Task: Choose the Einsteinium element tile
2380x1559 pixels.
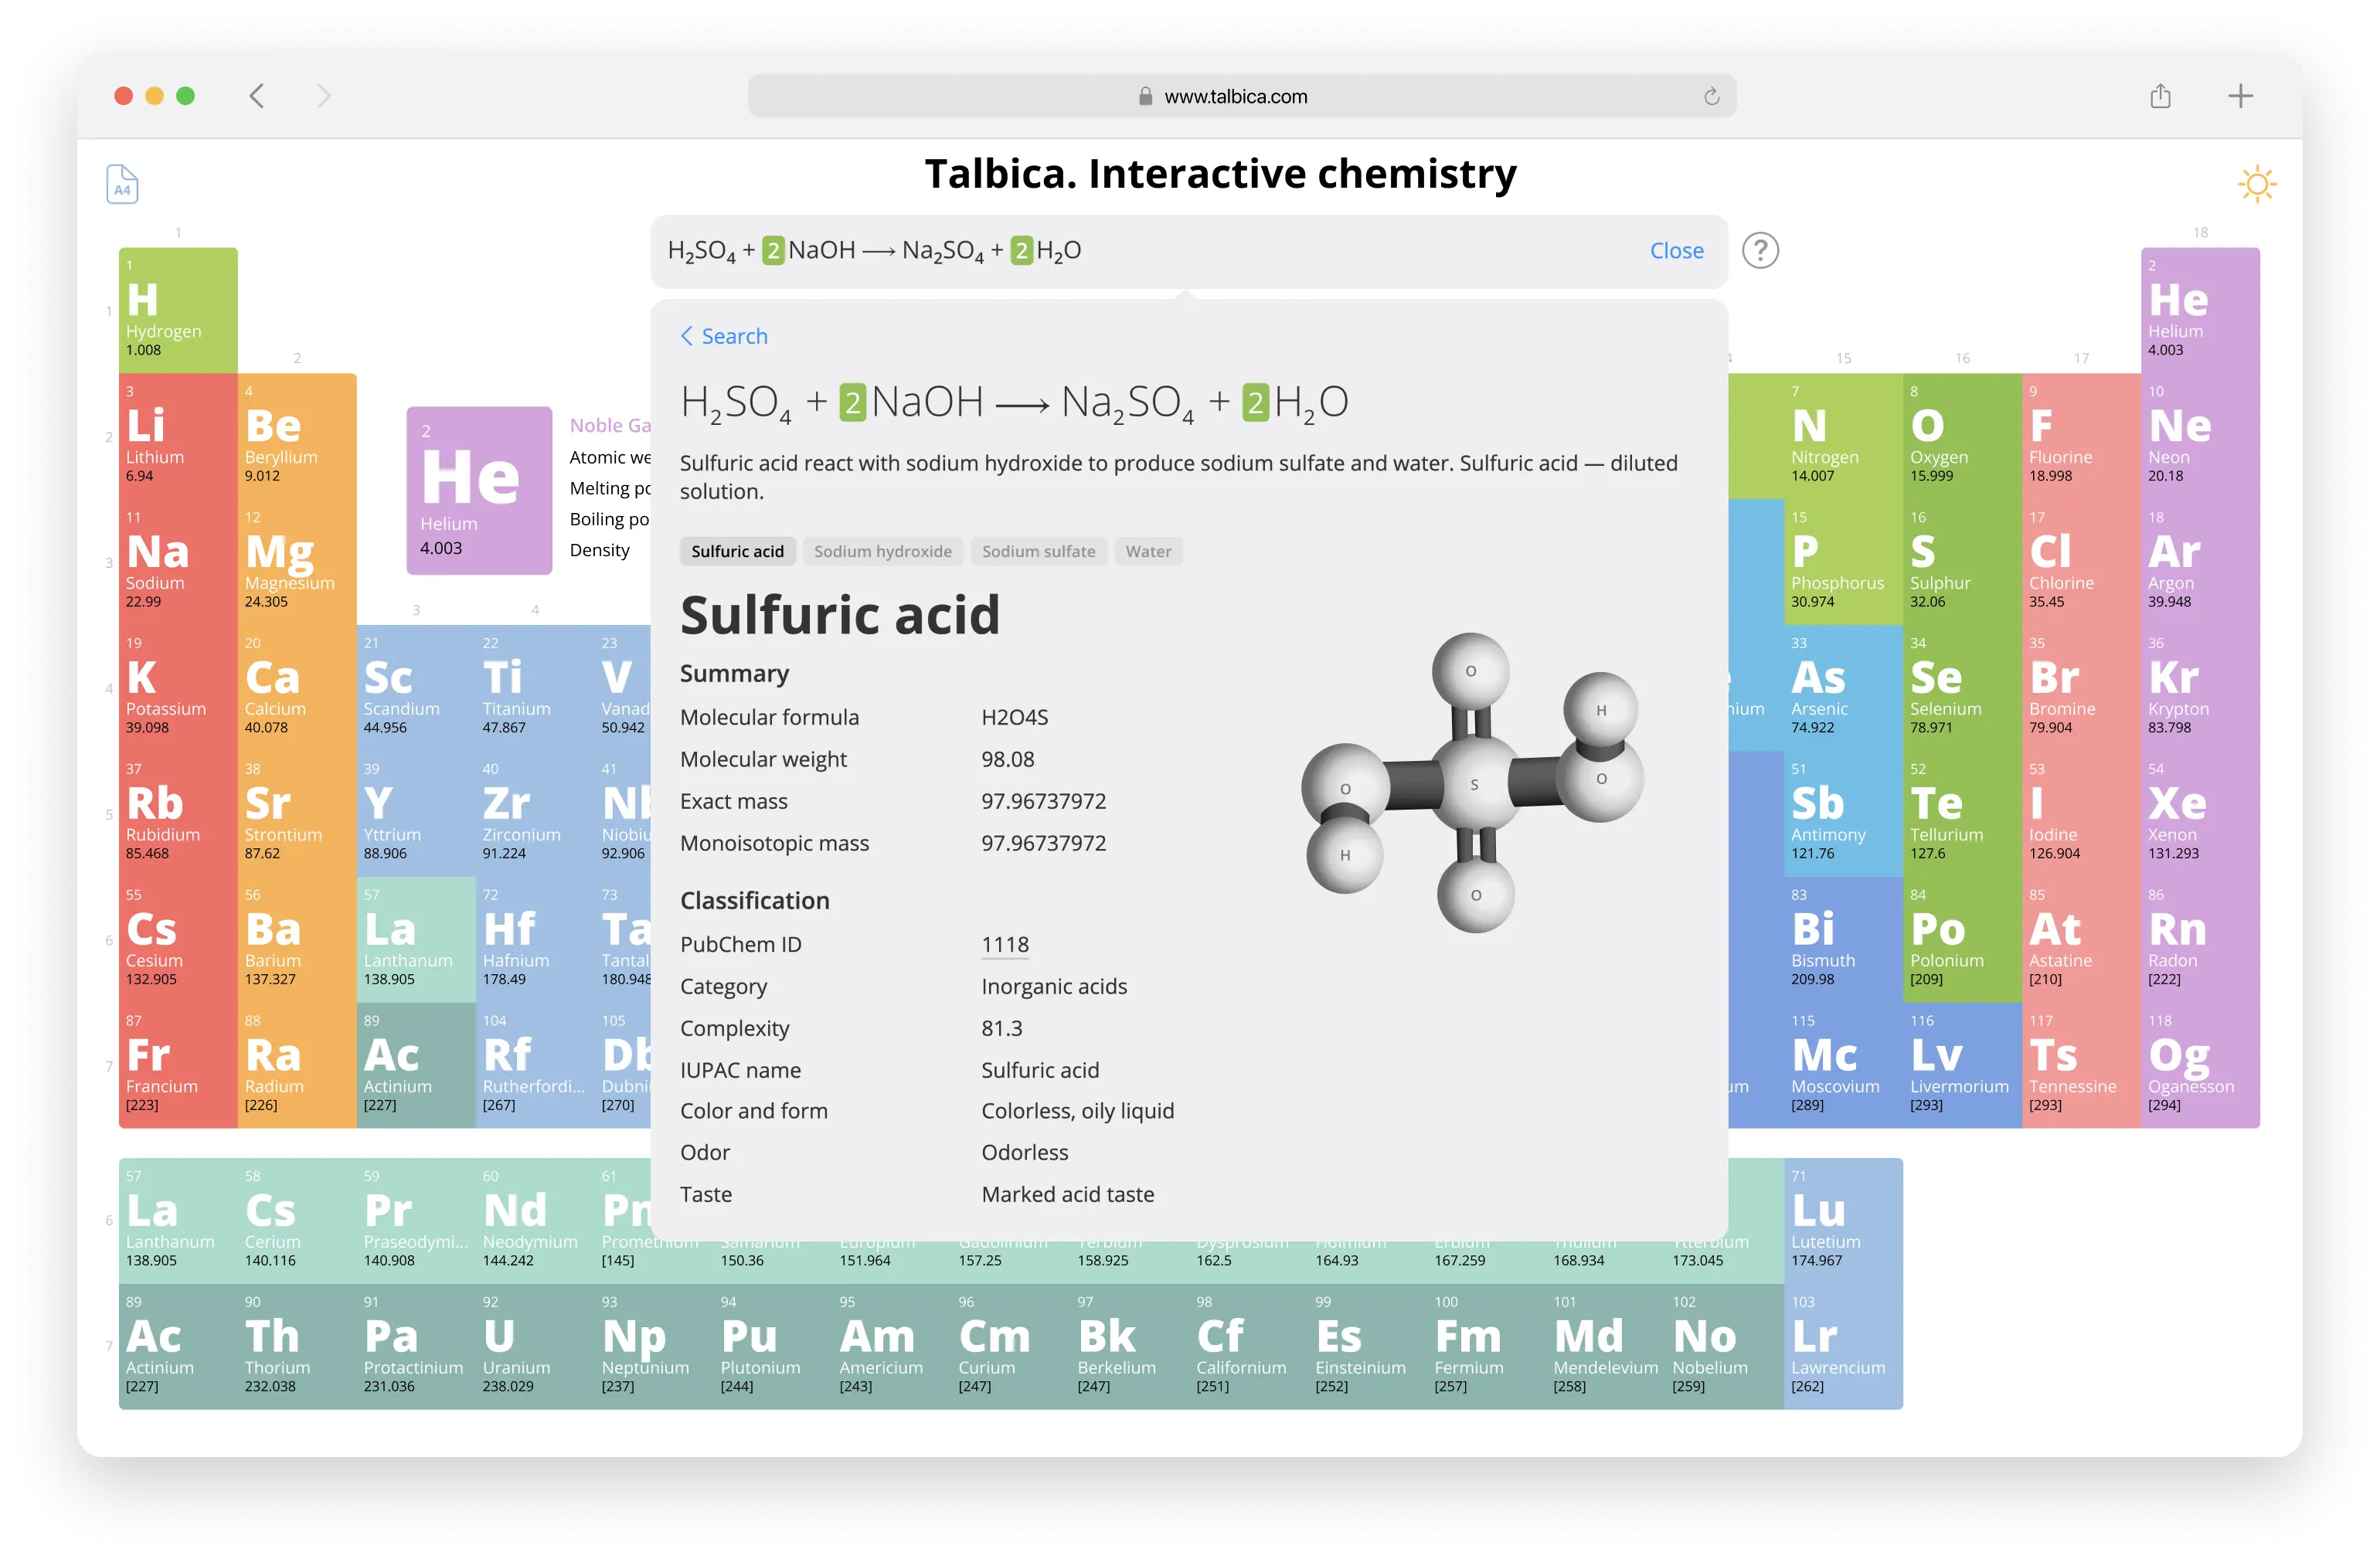Action: (x=1367, y=1347)
